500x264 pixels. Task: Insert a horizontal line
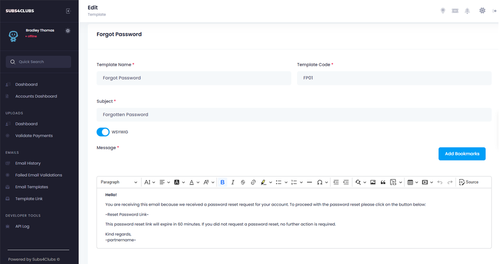pos(309,183)
